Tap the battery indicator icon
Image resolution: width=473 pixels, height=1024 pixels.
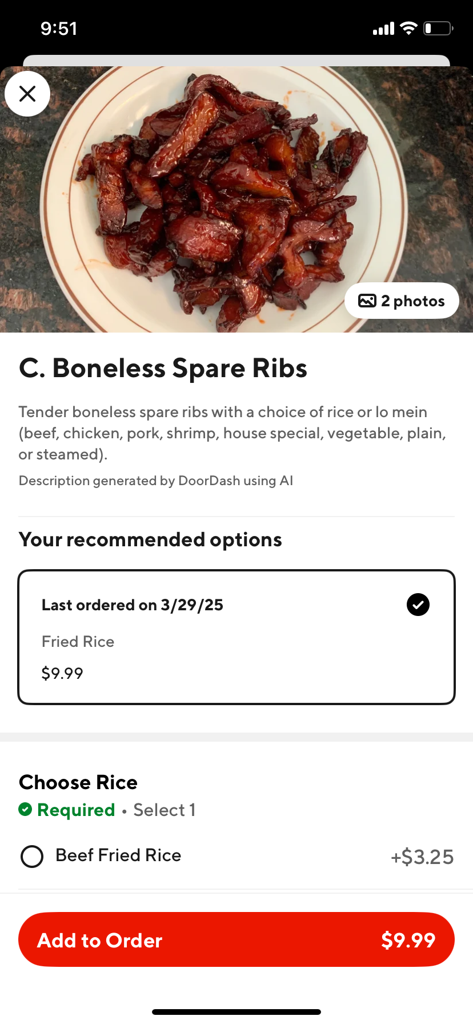[438, 28]
